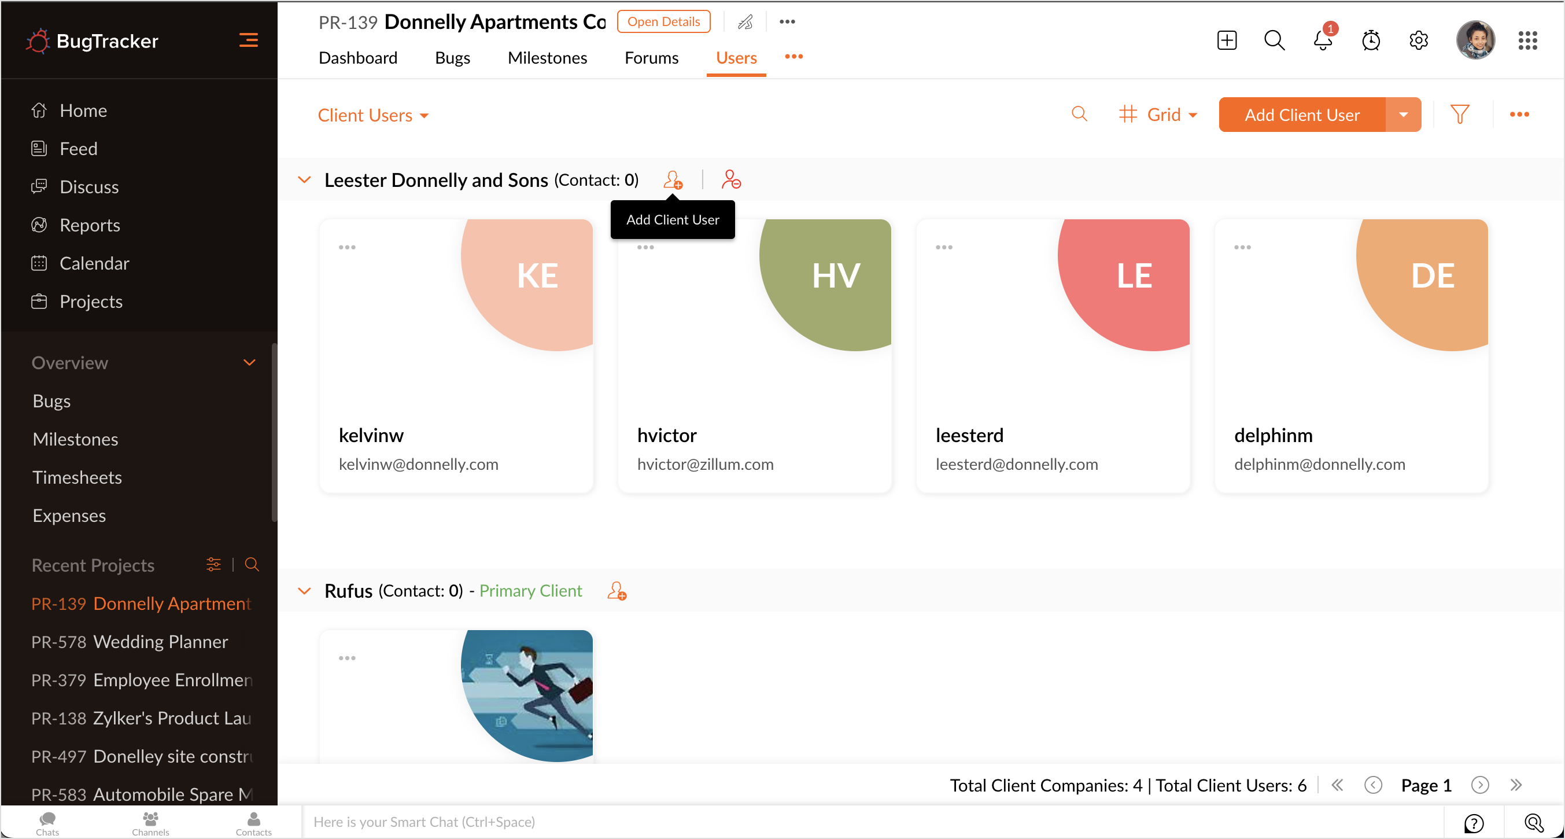Click the notifications bell icon

pos(1322,41)
